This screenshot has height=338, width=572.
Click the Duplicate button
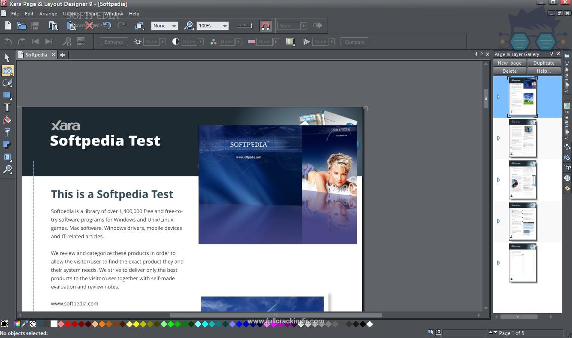tap(544, 63)
